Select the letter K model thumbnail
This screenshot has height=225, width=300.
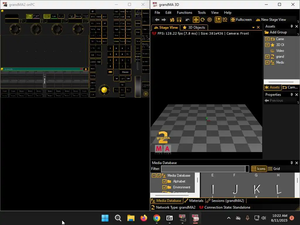[256, 190]
